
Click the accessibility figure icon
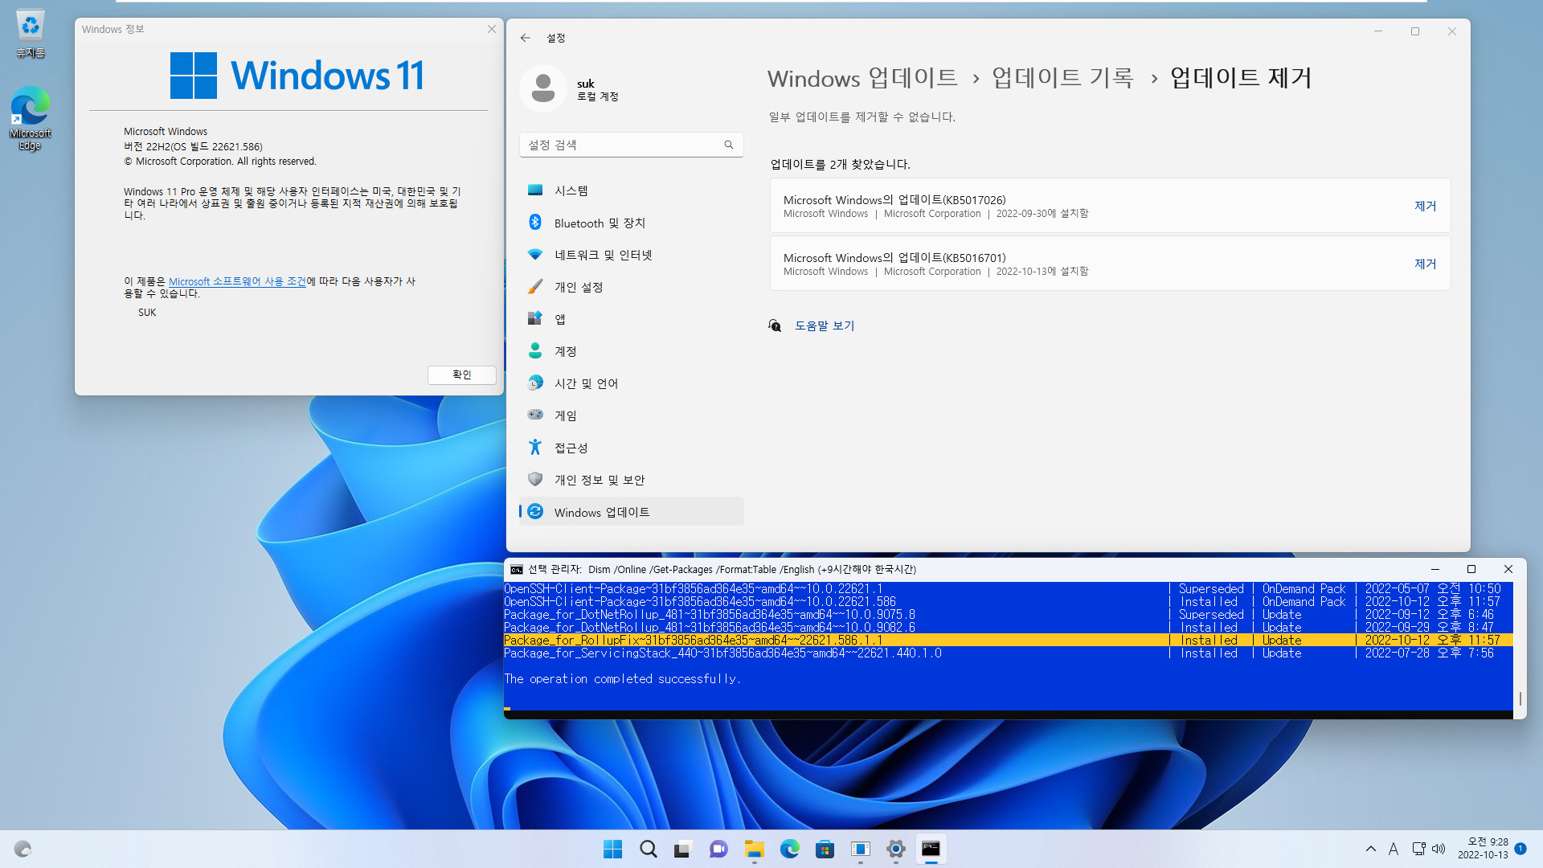coord(535,447)
